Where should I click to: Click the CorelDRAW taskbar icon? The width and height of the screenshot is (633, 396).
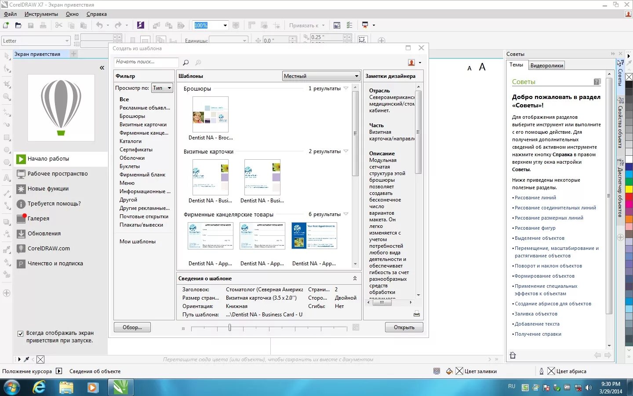[120, 387]
